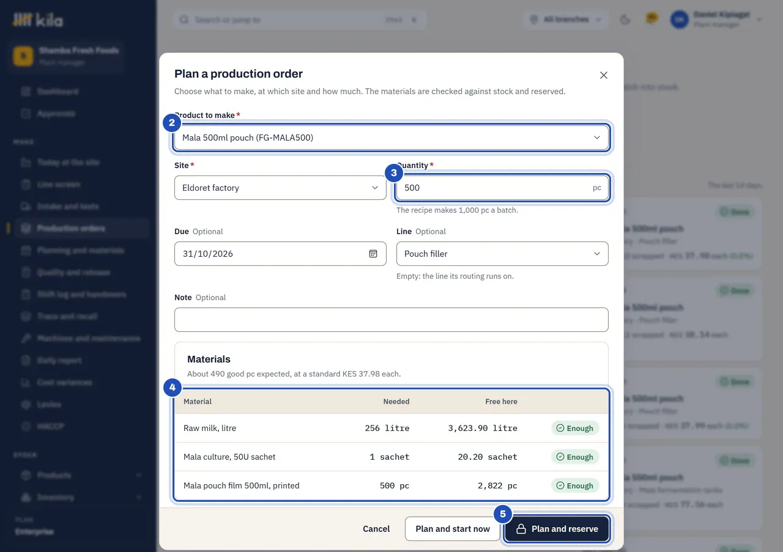Open the Line dropdown showing Pouch filler
Screen dimensions: 783x552
tap(502, 254)
